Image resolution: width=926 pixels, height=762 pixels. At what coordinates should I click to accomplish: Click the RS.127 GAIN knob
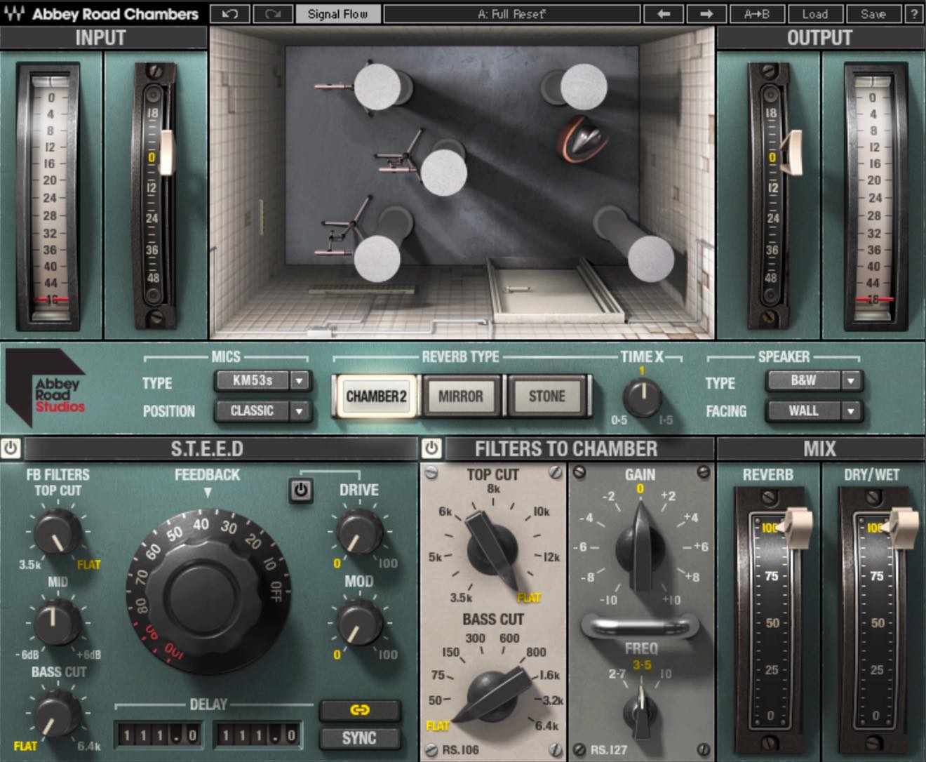point(640,547)
